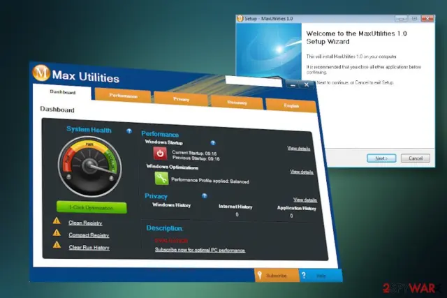Click the Application History label
This screenshot has height=298, width=447.
[x=296, y=208]
